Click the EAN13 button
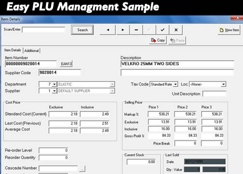The image size is (243, 174). 66,64
